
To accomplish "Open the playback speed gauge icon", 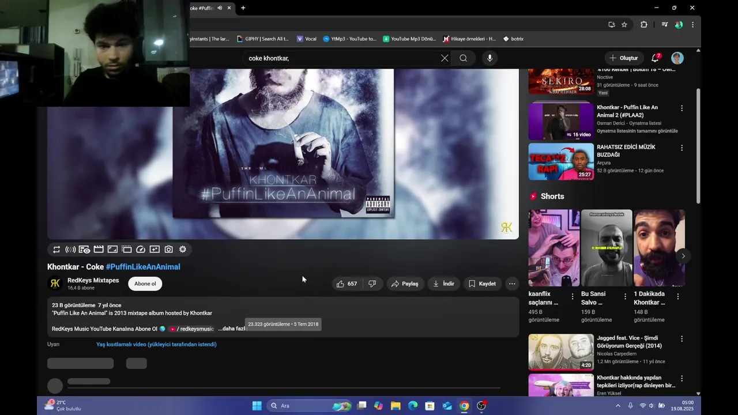I will [x=141, y=250].
